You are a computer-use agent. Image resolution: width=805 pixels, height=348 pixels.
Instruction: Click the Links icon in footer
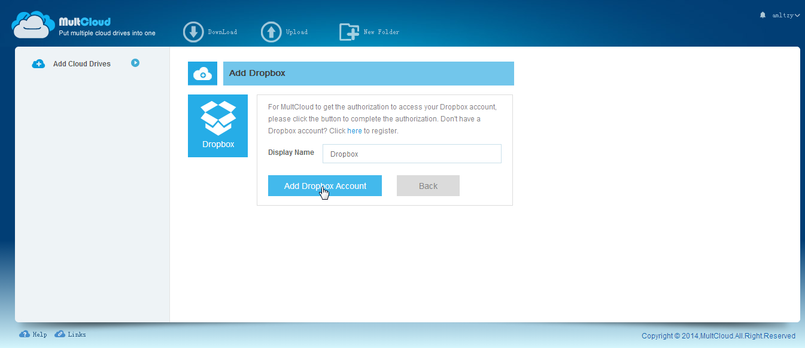pos(60,334)
